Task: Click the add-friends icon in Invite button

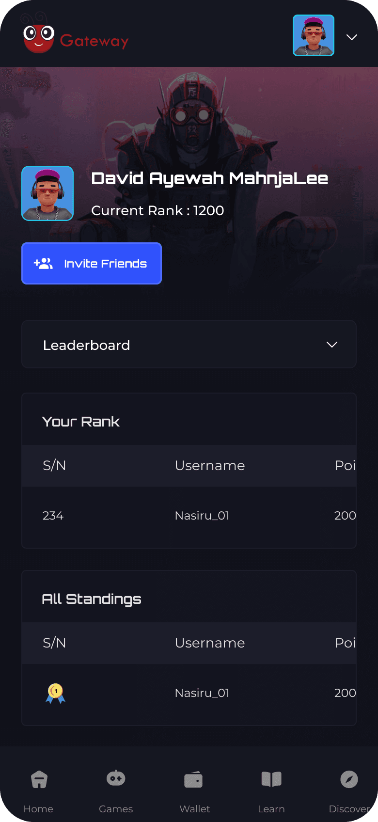Action: point(43,264)
